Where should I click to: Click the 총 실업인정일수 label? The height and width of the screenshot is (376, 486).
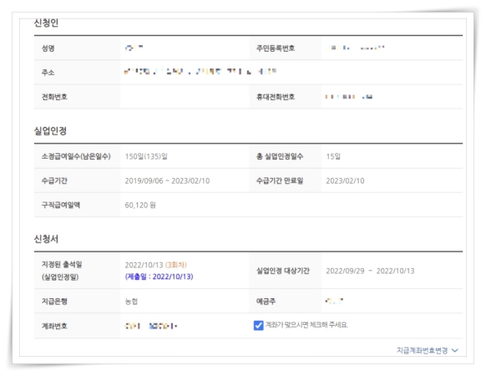(280, 156)
